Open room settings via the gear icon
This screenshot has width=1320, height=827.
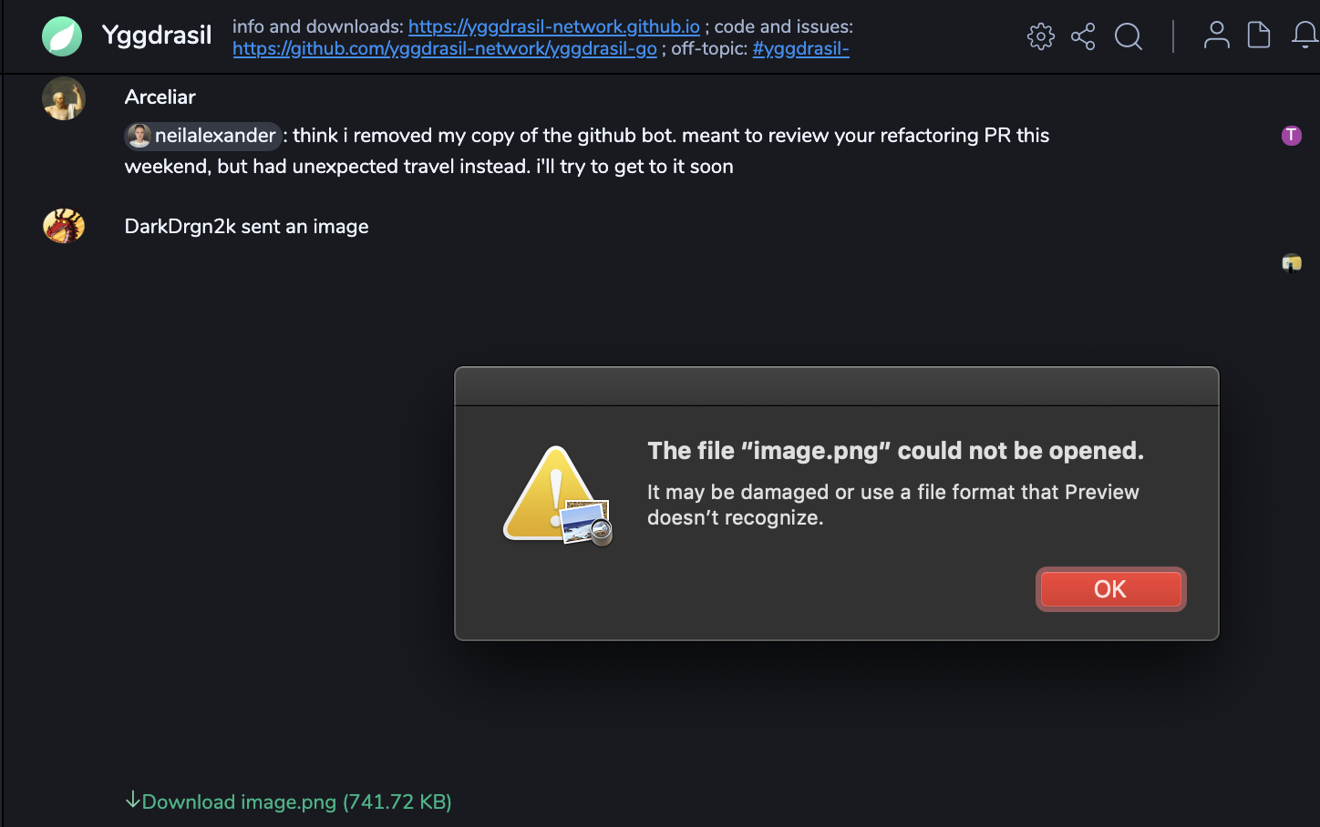point(1039,36)
